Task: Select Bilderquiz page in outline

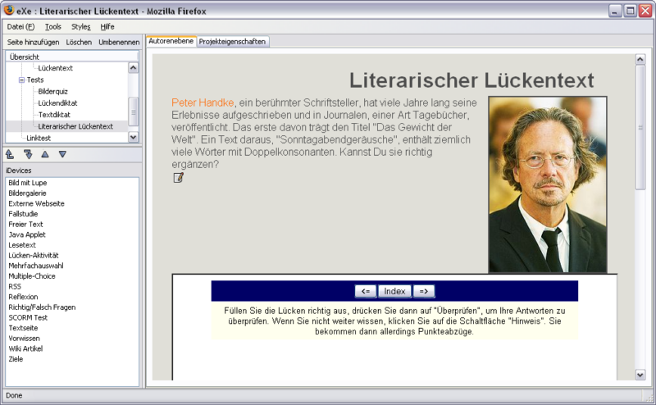Action: 52,92
